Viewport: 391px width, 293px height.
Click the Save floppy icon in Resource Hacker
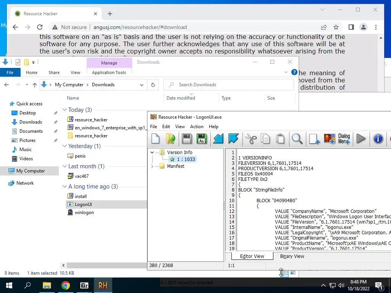coord(186,138)
